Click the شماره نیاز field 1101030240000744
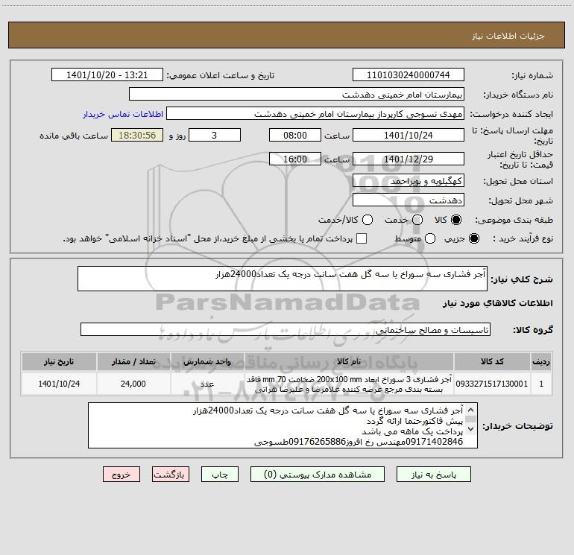 pyautogui.click(x=409, y=74)
